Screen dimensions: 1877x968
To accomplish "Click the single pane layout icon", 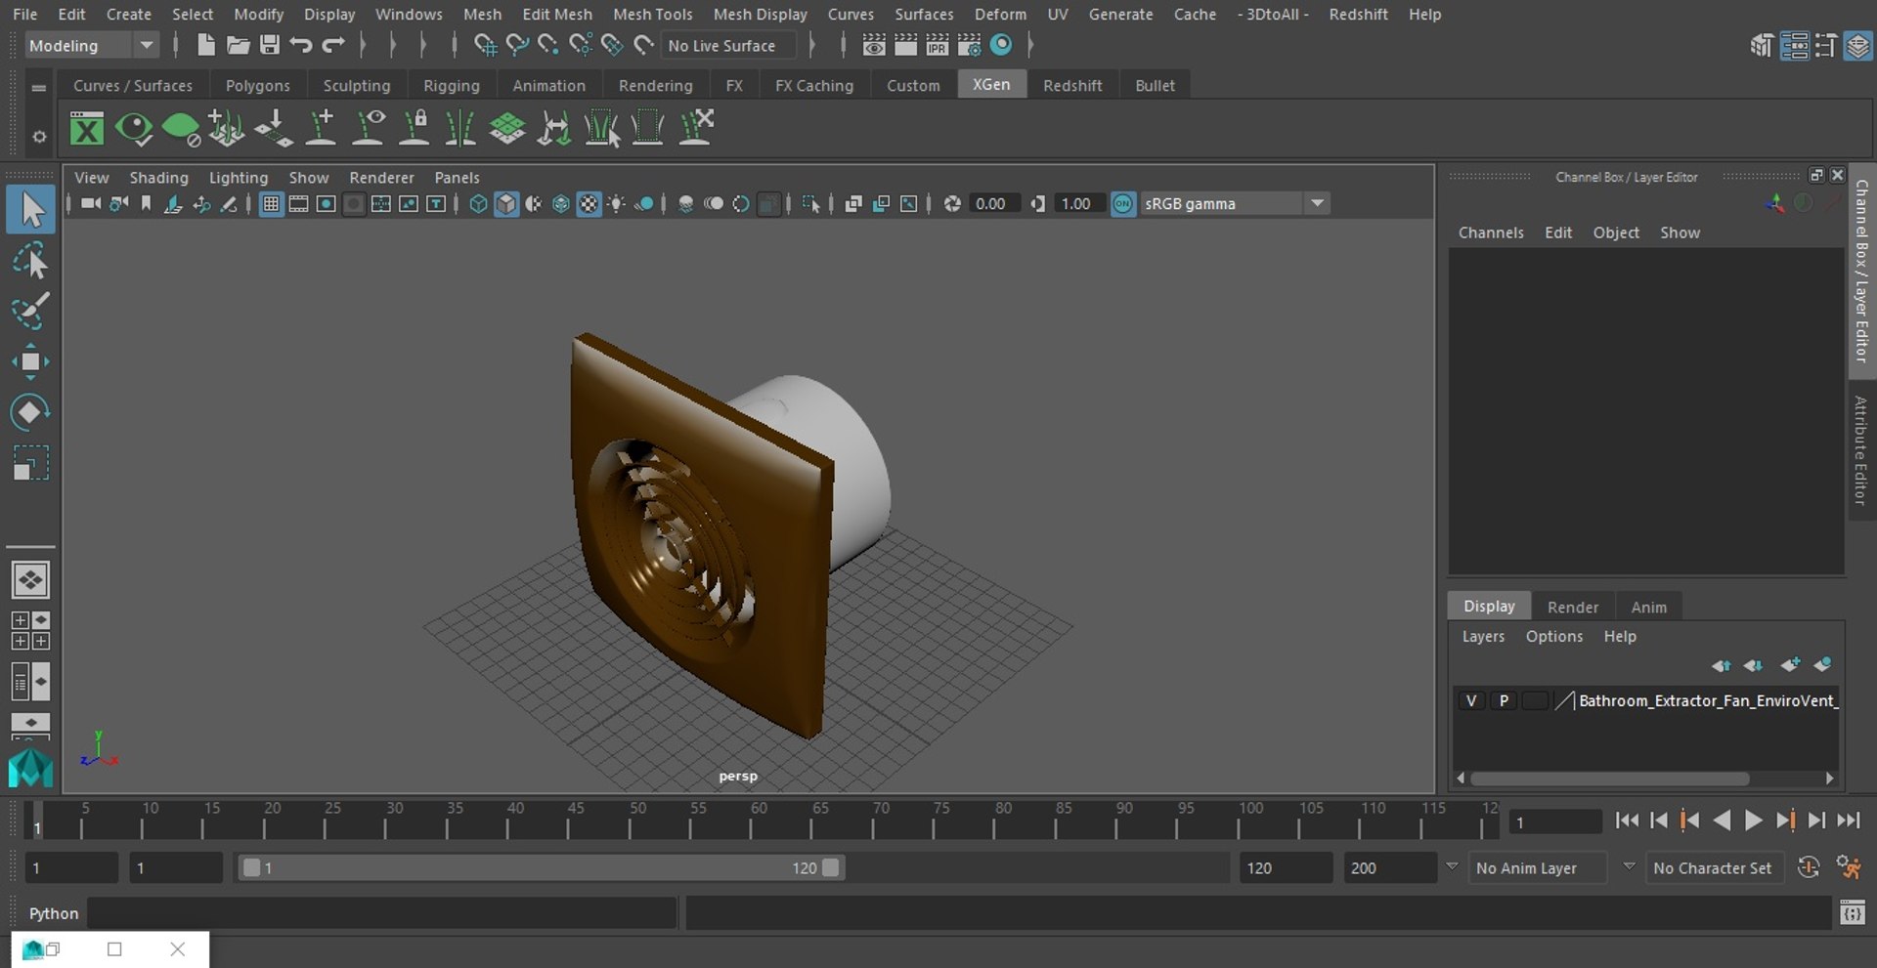I will [x=30, y=580].
